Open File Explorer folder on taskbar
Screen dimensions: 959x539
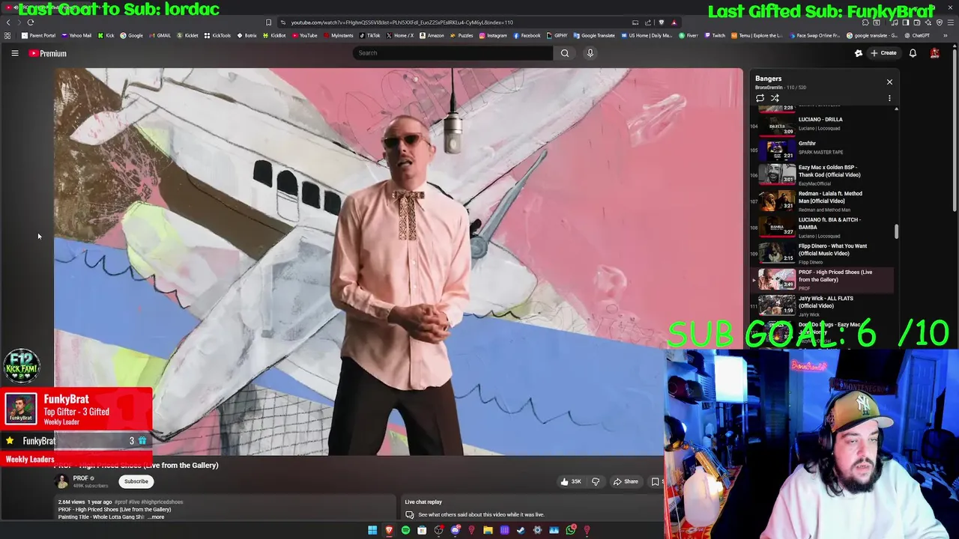(488, 531)
